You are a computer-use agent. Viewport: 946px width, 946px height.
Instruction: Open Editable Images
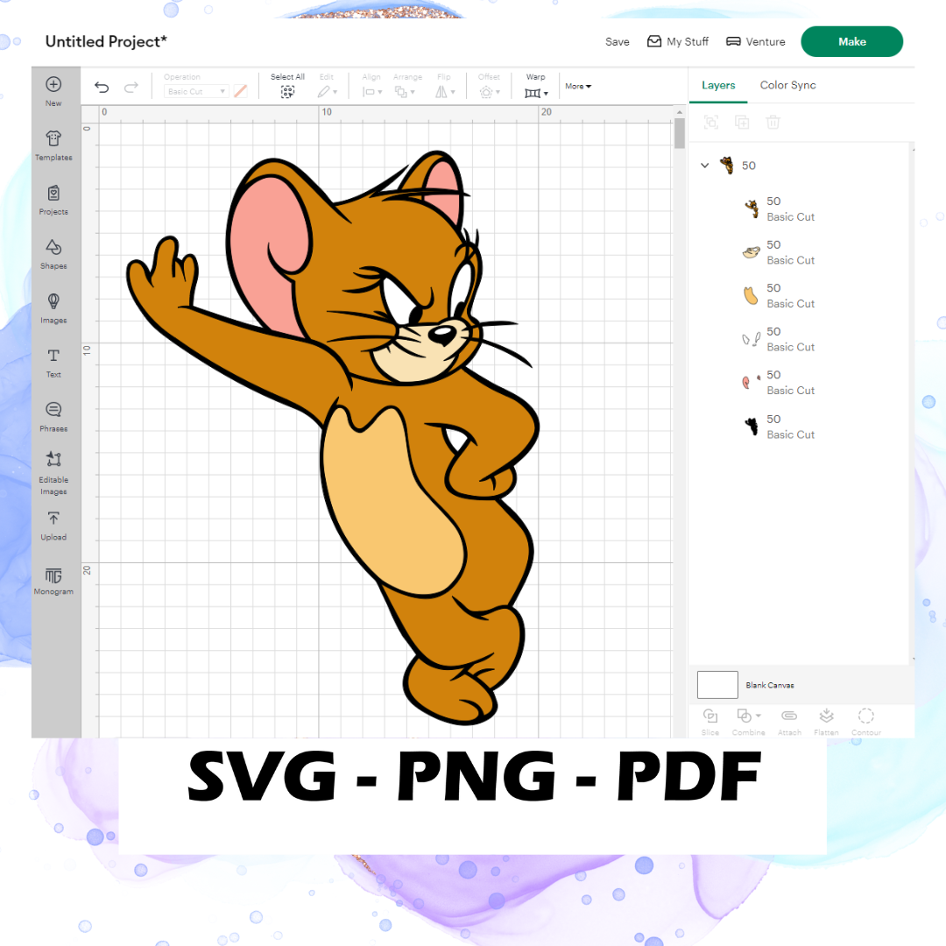tap(53, 474)
